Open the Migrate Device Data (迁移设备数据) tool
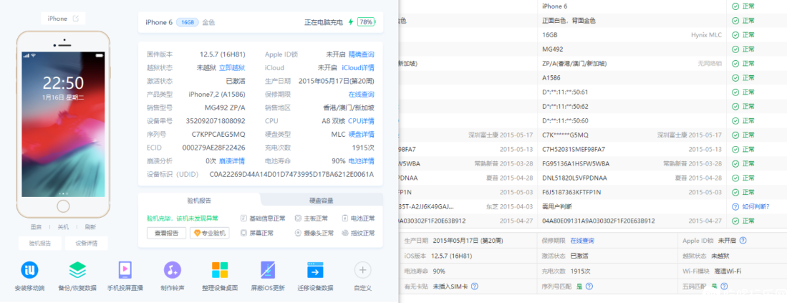787x303 pixels. [x=315, y=270]
